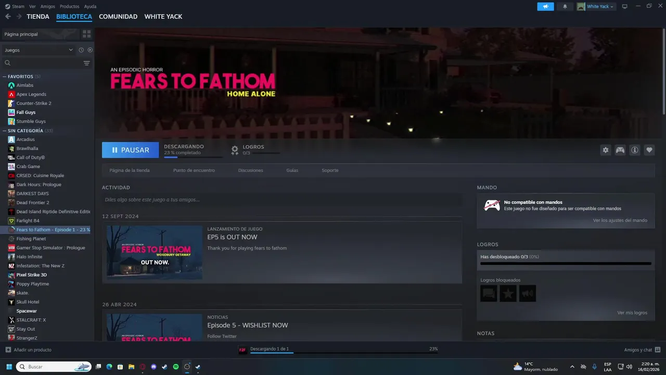The width and height of the screenshot is (666, 375).
Task: Add game to favorites heart icon
Action: point(649,150)
